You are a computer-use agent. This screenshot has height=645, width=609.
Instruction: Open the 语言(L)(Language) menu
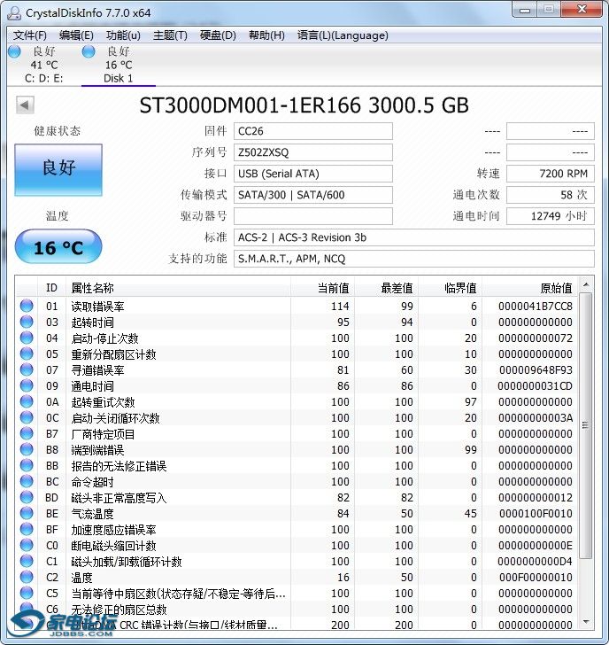tap(343, 35)
